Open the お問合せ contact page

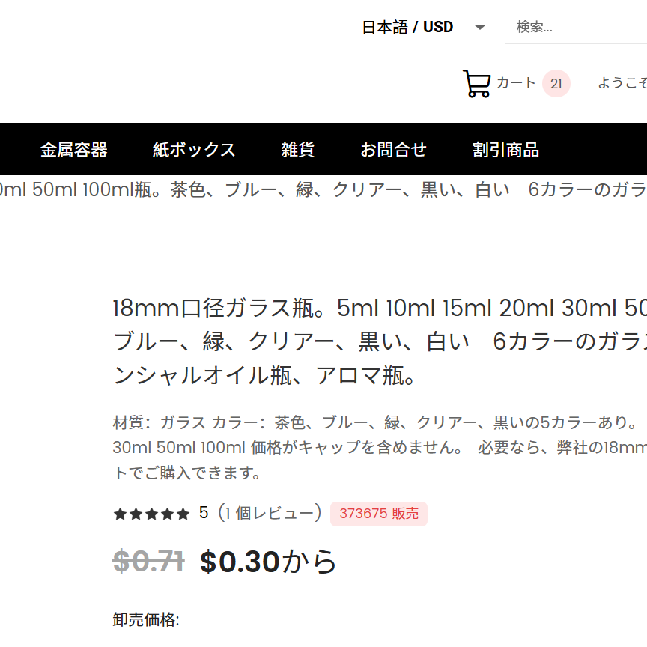pos(393,150)
